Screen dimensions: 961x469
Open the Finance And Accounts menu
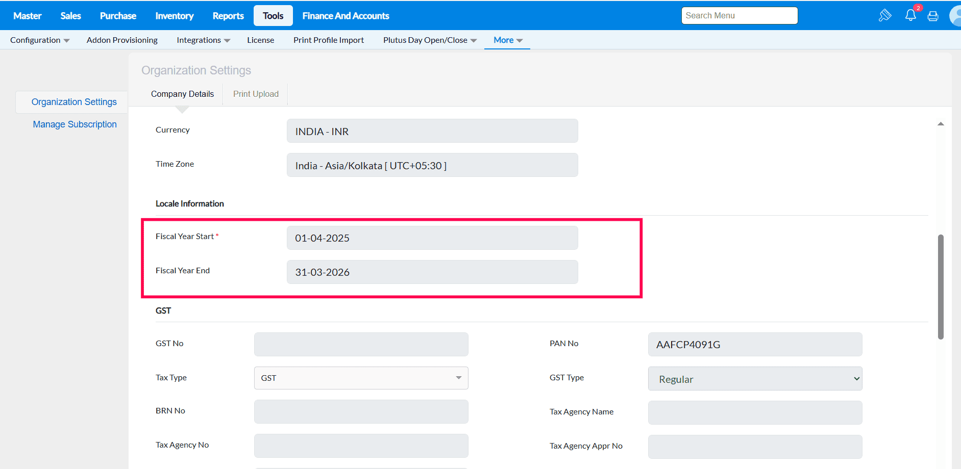tap(346, 16)
